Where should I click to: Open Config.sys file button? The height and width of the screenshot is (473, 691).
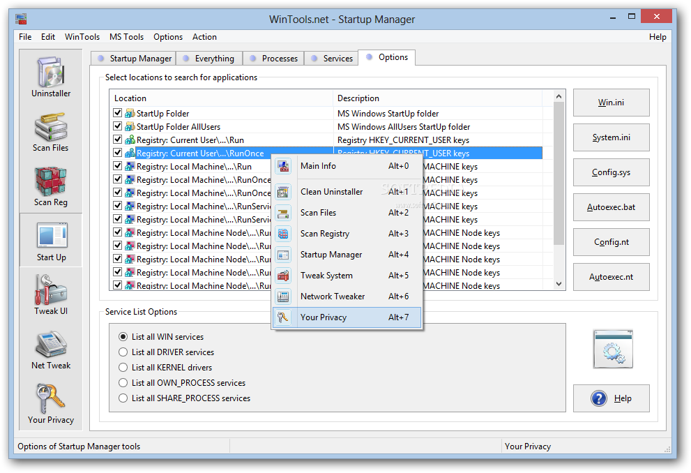tap(612, 172)
